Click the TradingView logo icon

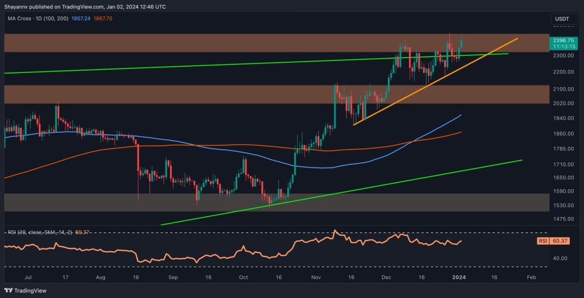click(x=10, y=289)
